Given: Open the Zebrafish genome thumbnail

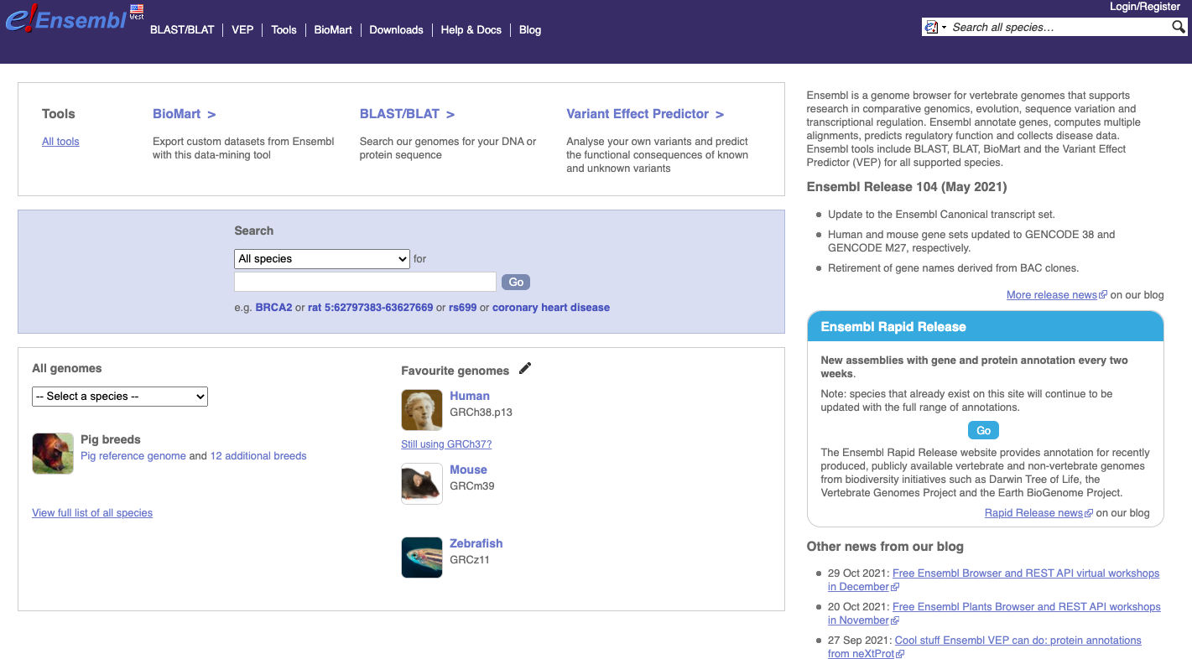Looking at the screenshot, I should [422, 558].
